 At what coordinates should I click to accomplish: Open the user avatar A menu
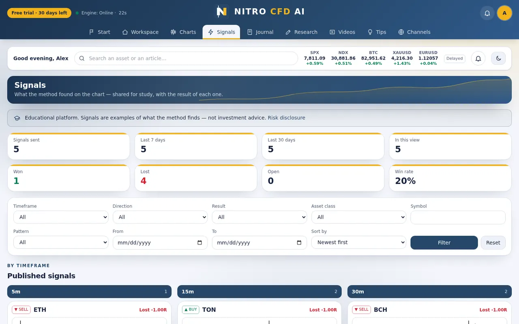(x=504, y=13)
